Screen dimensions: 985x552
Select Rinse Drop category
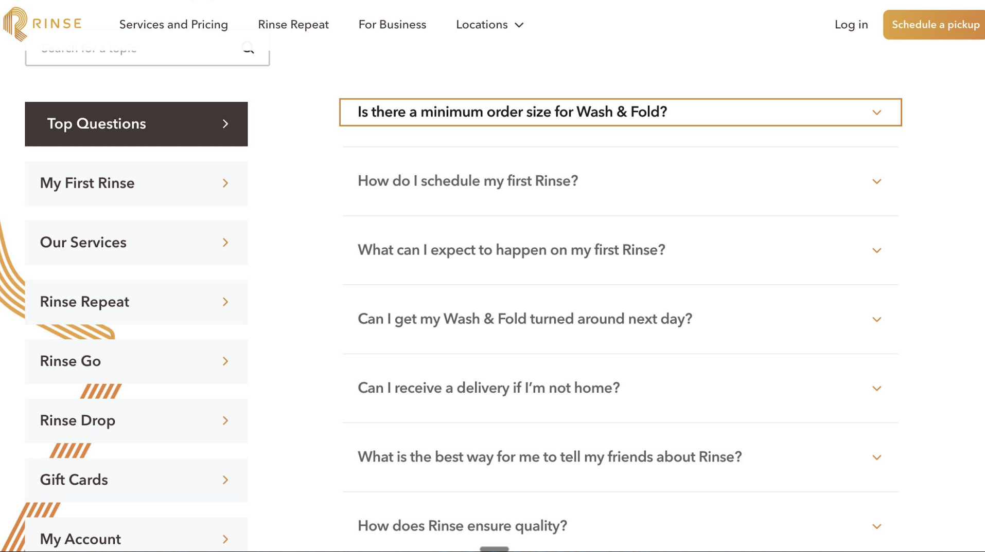[x=136, y=421]
